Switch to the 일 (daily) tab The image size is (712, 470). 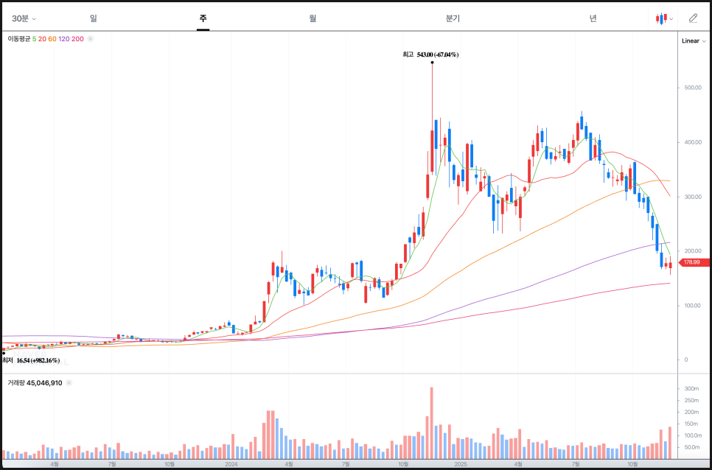[x=94, y=18]
